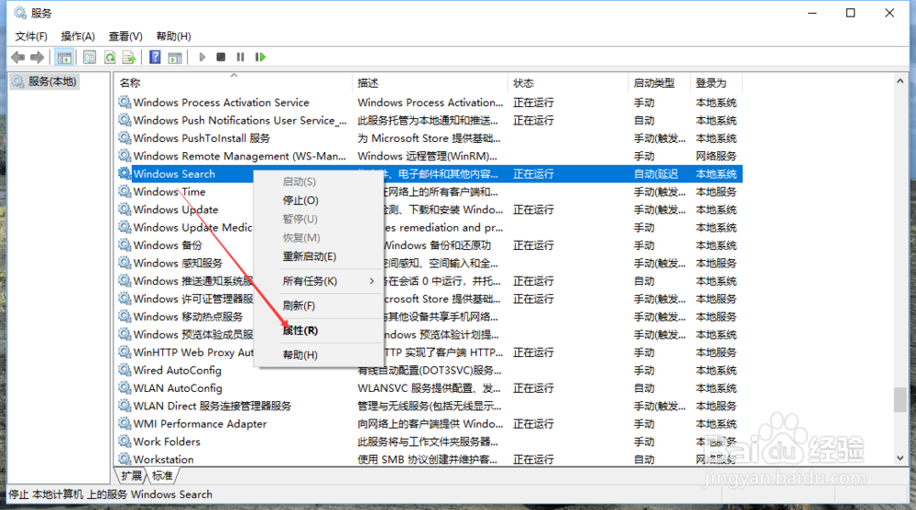Click the gear icon beside Windows Update
This screenshot has height=510, width=916.
coord(125,209)
